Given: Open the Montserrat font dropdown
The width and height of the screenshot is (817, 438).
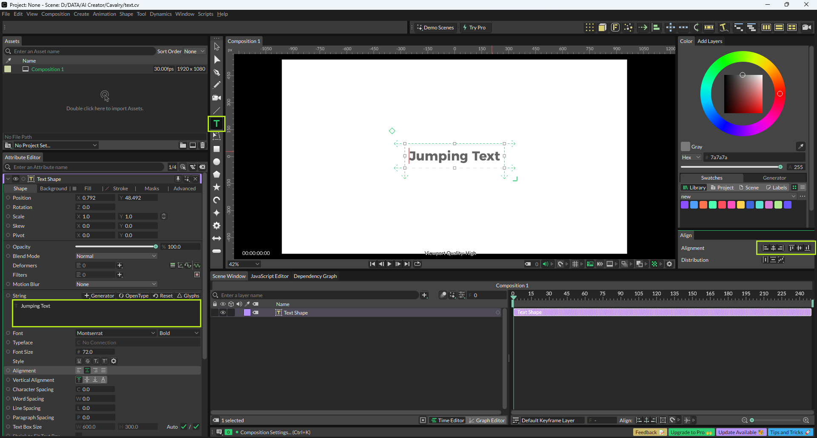Looking at the screenshot, I should 116,333.
